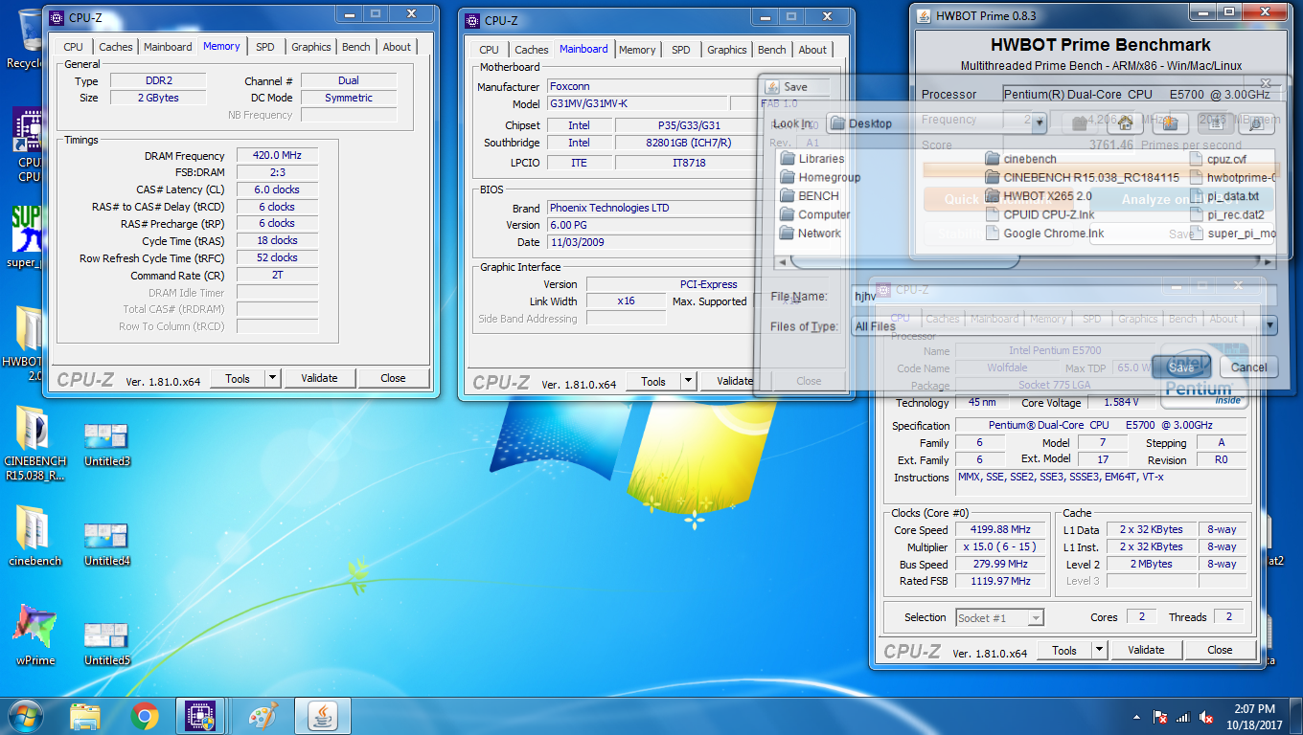The image size is (1303, 735).
Task: Click the CINEBENCH R15.038 desktop folder icon
Action: point(35,443)
